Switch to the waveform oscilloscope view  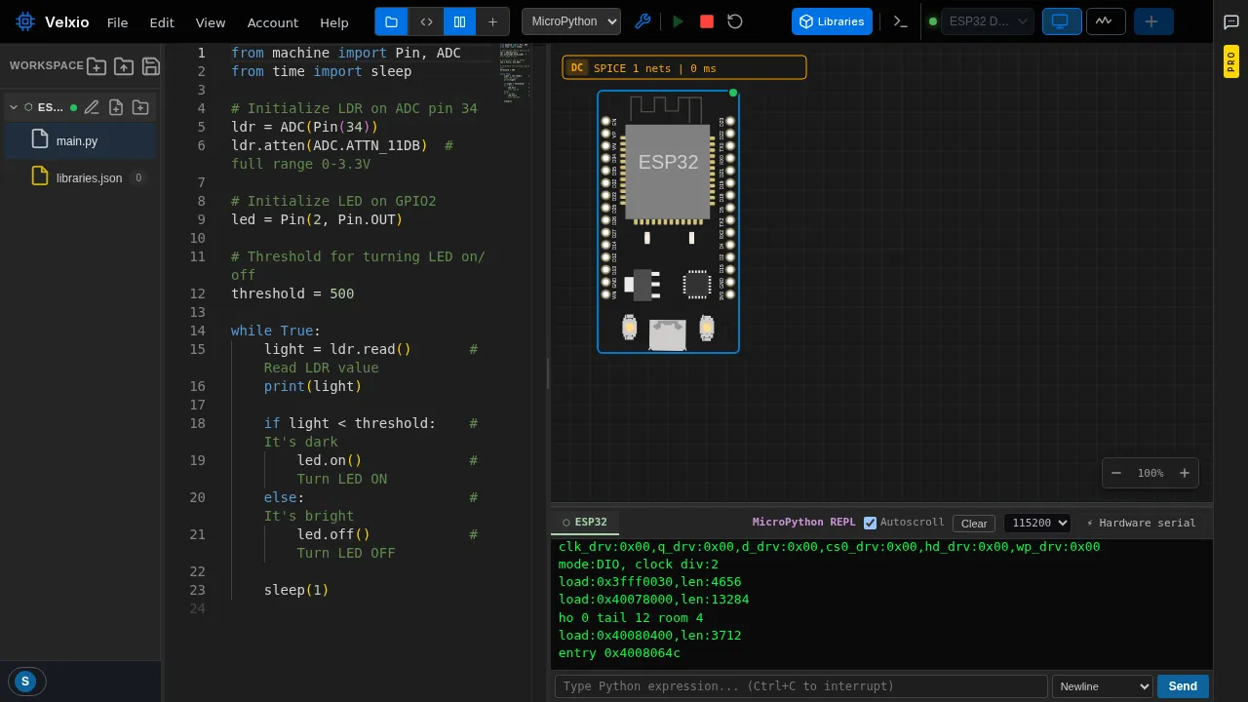pyautogui.click(x=1104, y=21)
